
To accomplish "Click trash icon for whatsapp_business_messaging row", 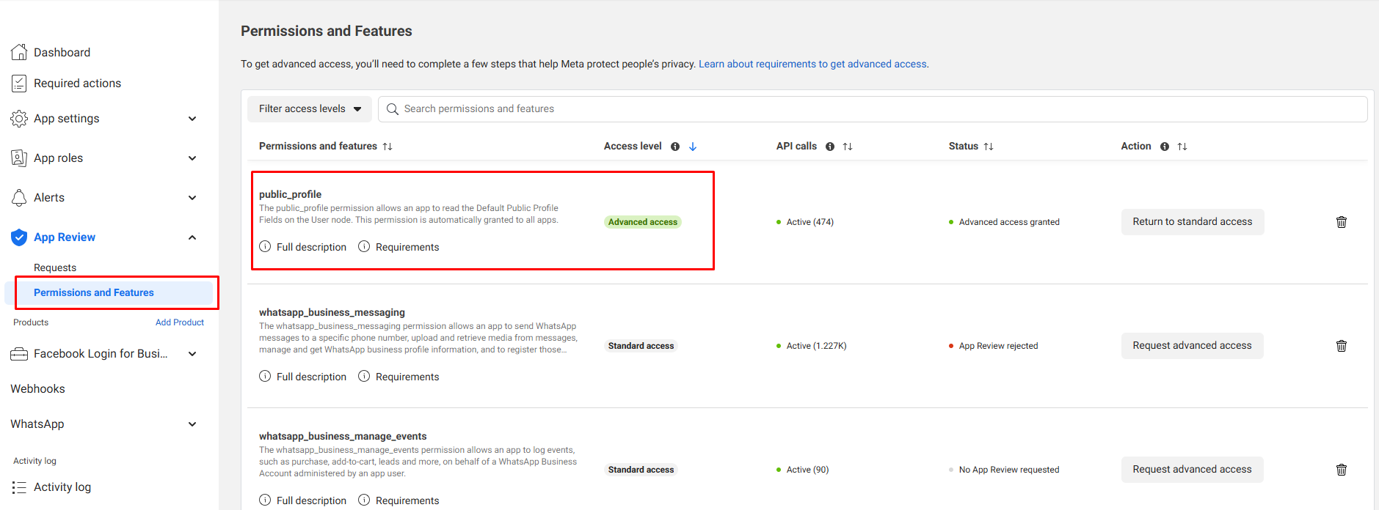I will click(x=1341, y=346).
